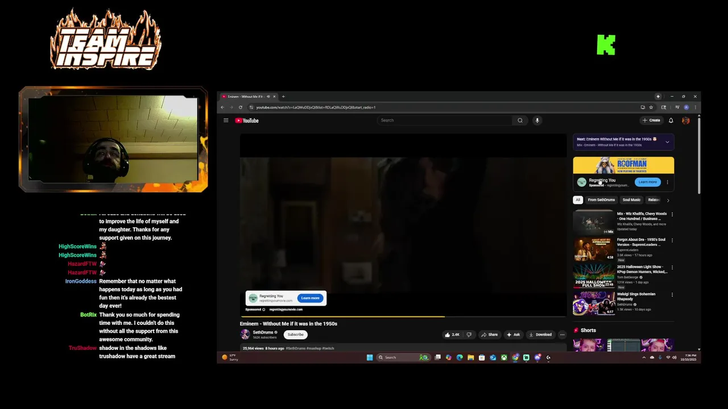This screenshot has height=409, width=728.
Task: Open the 2025 Halloween Light Show thumbnail
Action: (x=594, y=277)
